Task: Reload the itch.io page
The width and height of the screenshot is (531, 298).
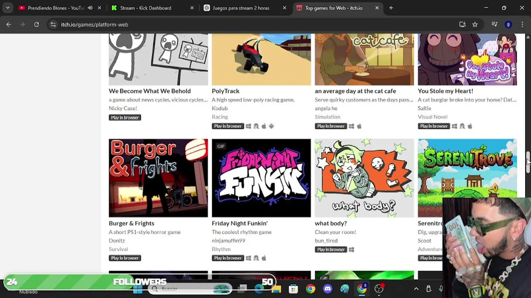Action: [36, 24]
